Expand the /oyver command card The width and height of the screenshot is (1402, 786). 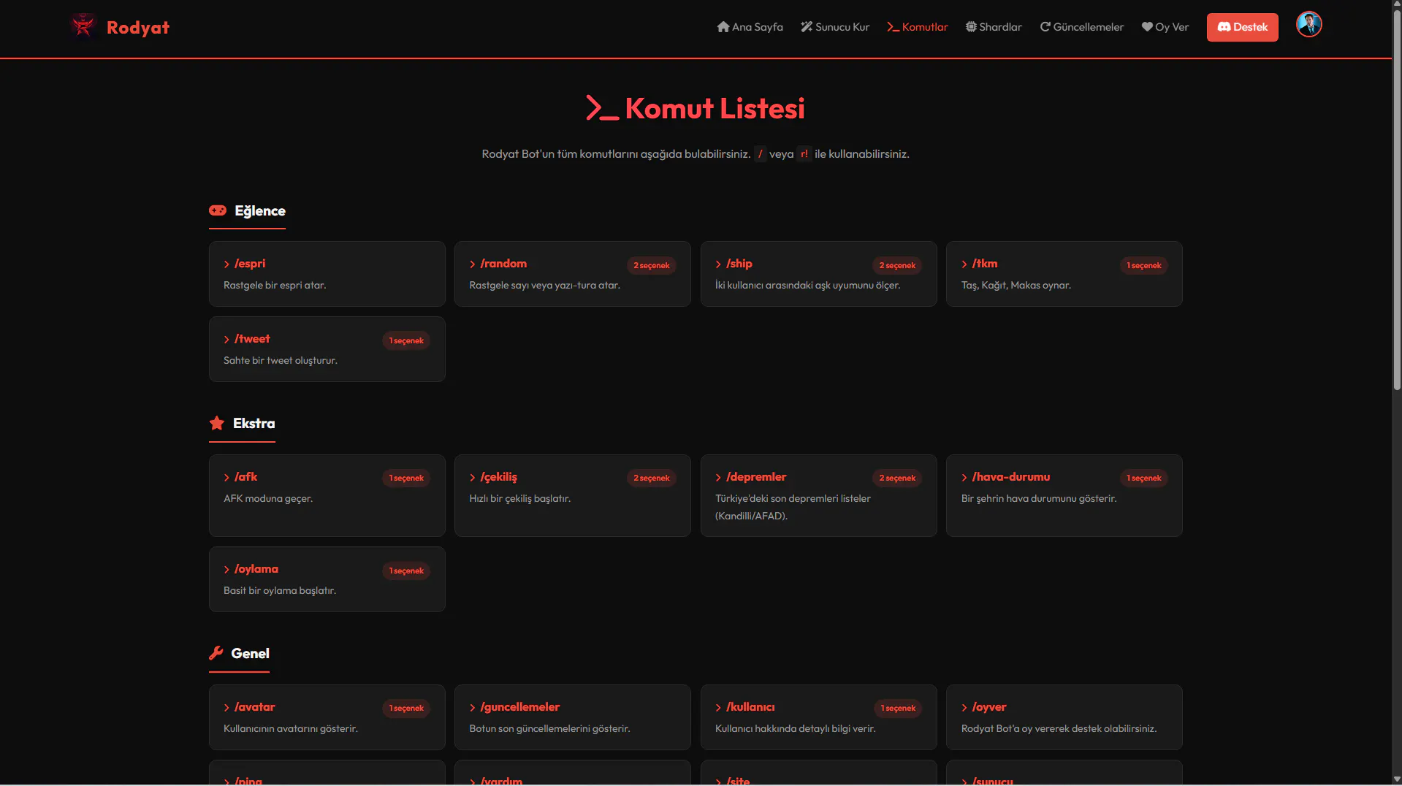coord(1064,717)
